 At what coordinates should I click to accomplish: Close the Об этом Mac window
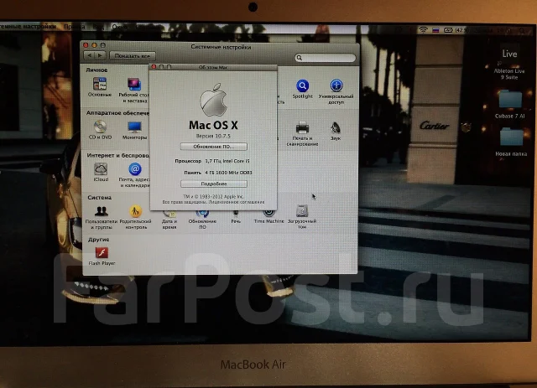154,67
